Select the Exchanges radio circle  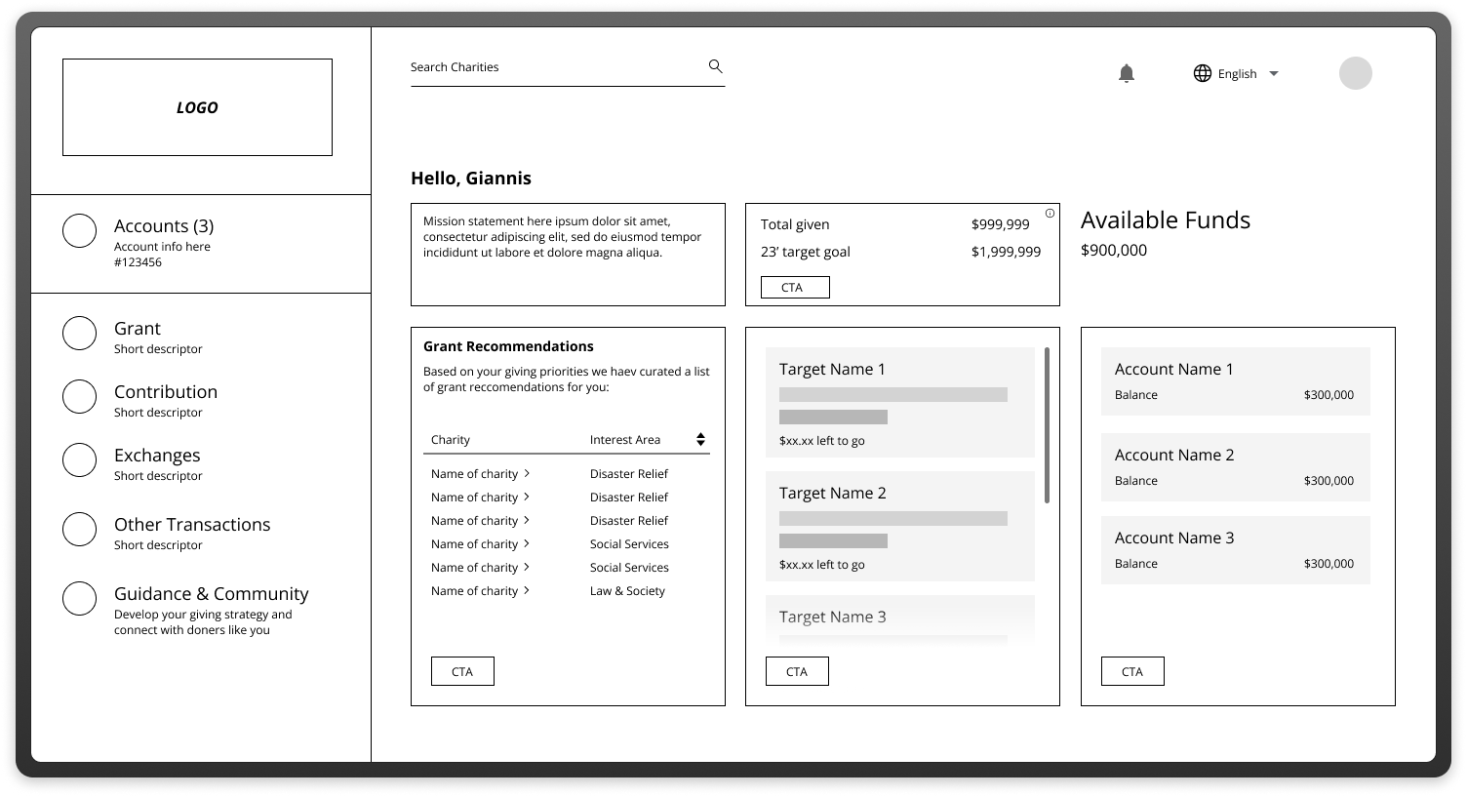[x=79, y=459]
